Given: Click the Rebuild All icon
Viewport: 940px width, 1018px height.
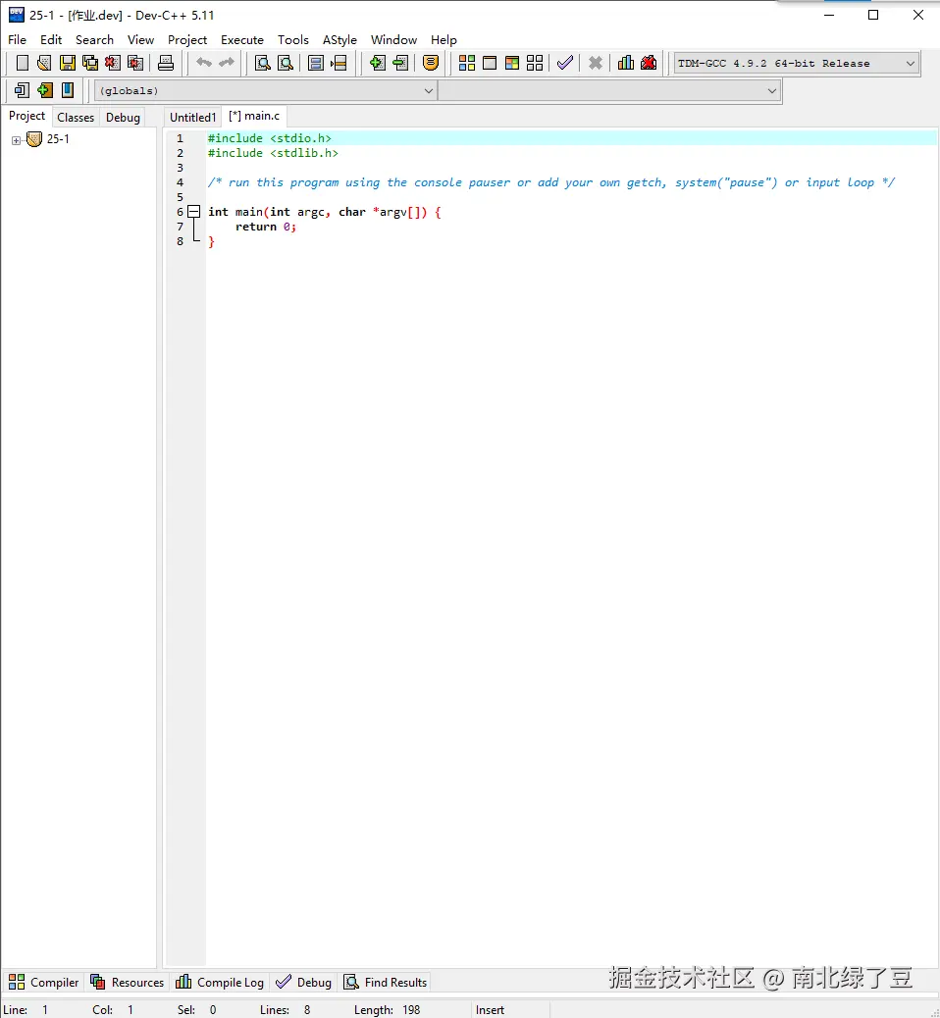Looking at the screenshot, I should pos(535,63).
